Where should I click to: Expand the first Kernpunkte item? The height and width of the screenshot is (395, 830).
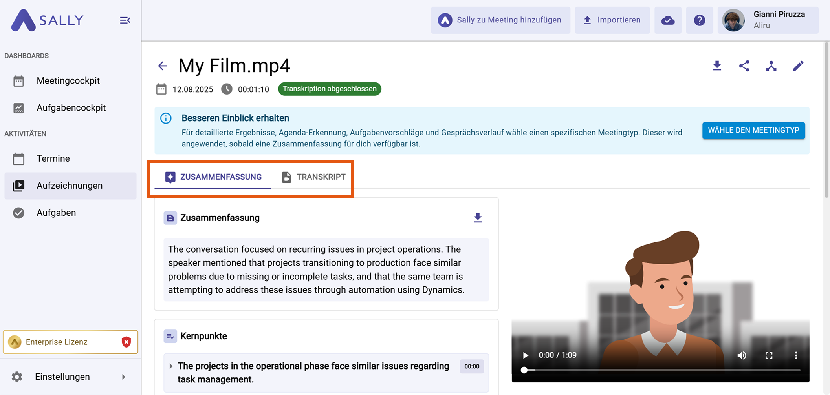click(171, 366)
